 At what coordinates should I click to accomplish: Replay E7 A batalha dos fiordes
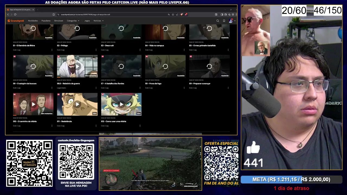121,66
